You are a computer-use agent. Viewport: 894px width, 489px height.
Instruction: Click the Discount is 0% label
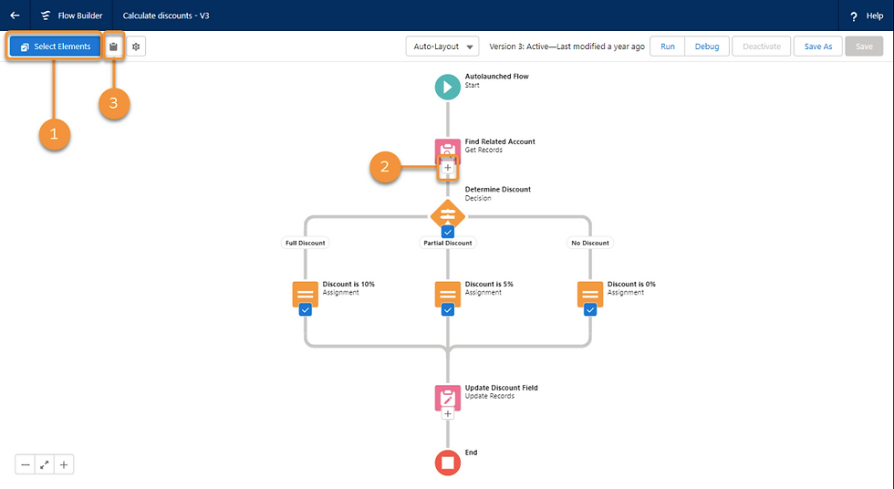631,284
